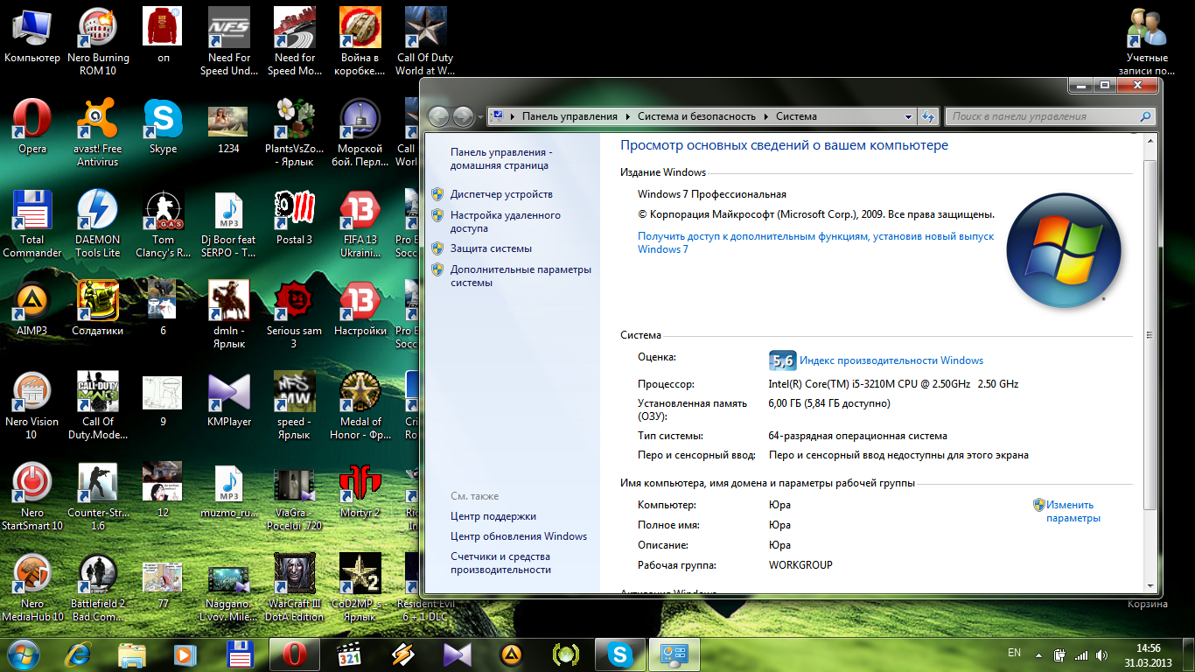Click the KMPlayer desktop shortcut
This screenshot has width=1195, height=672.
228,399
